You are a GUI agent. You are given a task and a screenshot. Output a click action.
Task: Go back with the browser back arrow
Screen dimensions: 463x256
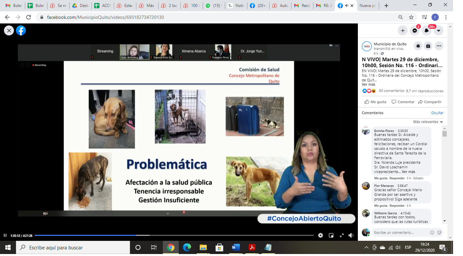(x=7, y=17)
